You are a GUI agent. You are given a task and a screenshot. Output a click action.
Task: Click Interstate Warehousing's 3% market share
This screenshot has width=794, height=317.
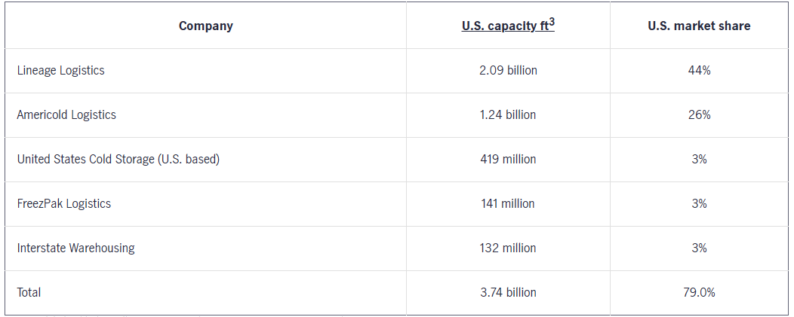point(699,248)
